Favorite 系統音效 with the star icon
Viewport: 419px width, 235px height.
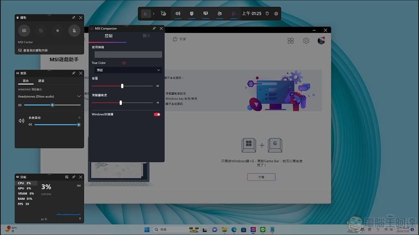point(79,117)
